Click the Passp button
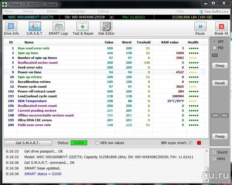The height and width of the screenshot is (185, 232). click(x=220, y=136)
